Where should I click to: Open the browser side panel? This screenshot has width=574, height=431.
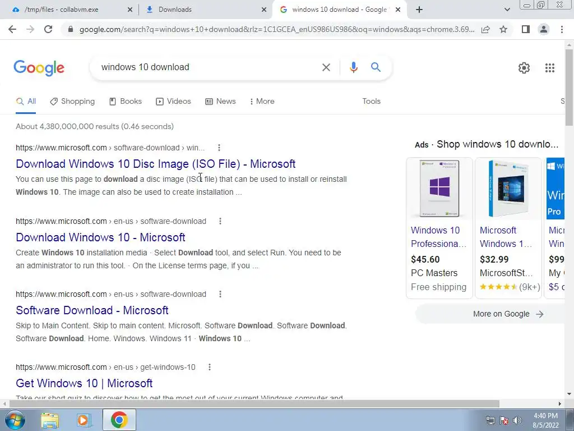click(526, 29)
